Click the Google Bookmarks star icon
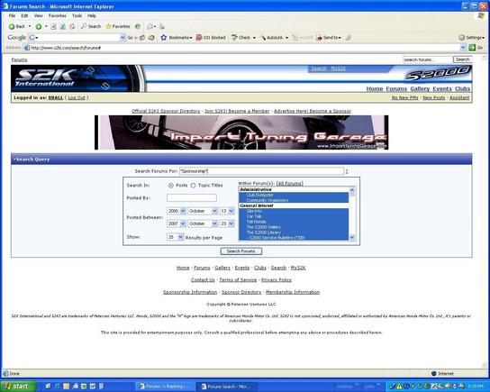Screen dimensions: 490x392 pyautogui.click(x=164, y=38)
